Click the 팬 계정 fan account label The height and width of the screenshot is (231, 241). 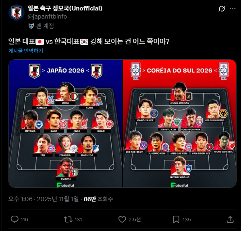pyautogui.click(x=45, y=26)
